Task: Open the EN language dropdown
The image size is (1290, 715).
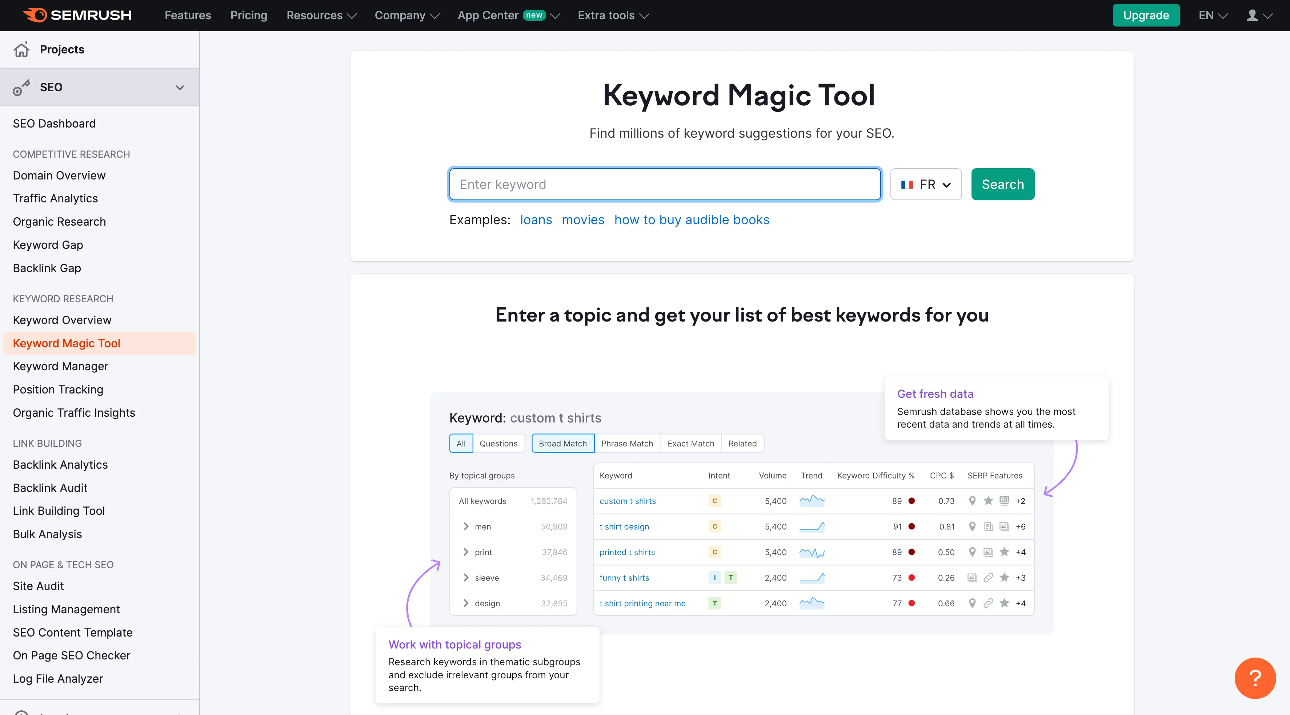Action: 1213,16
